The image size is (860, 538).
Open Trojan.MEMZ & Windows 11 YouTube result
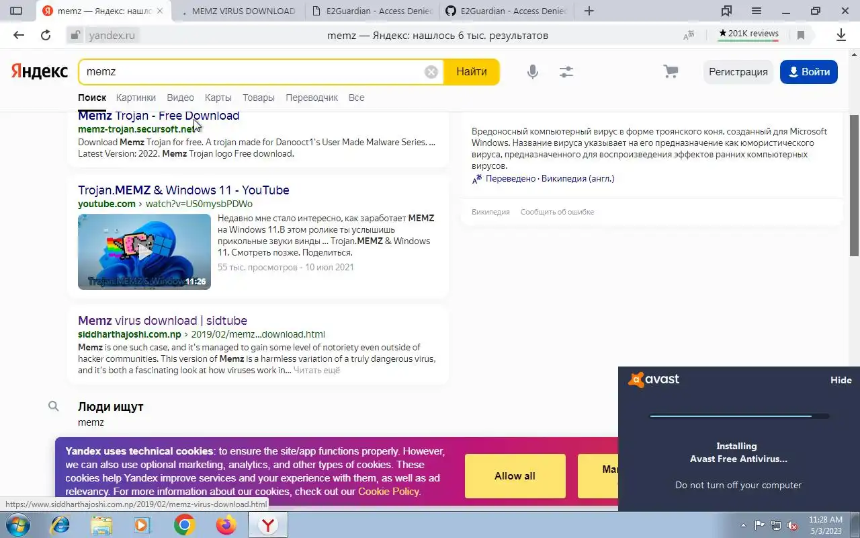pos(183,190)
